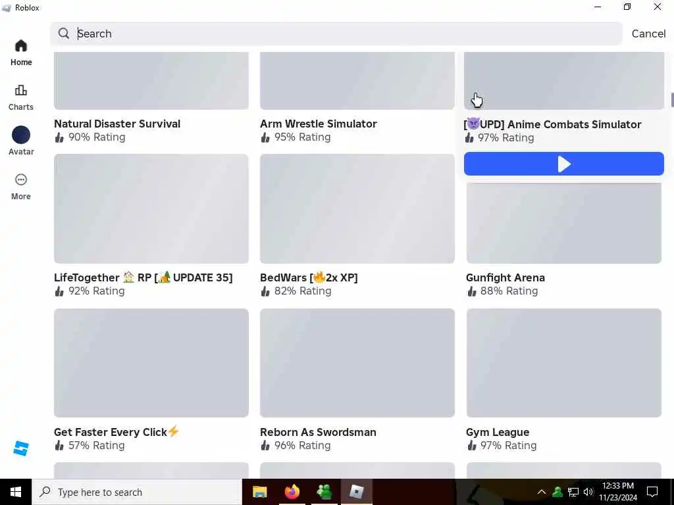Click the search magnifier icon
This screenshot has height=505, width=674.
tap(64, 34)
